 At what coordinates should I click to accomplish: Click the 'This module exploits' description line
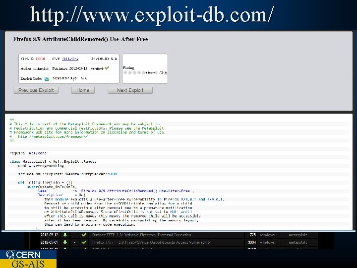pyautogui.click(x=134, y=200)
